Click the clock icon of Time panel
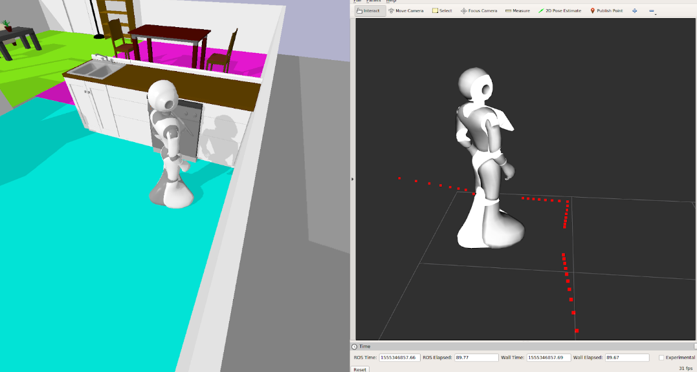Image resolution: width=697 pixels, height=372 pixels. click(354, 347)
